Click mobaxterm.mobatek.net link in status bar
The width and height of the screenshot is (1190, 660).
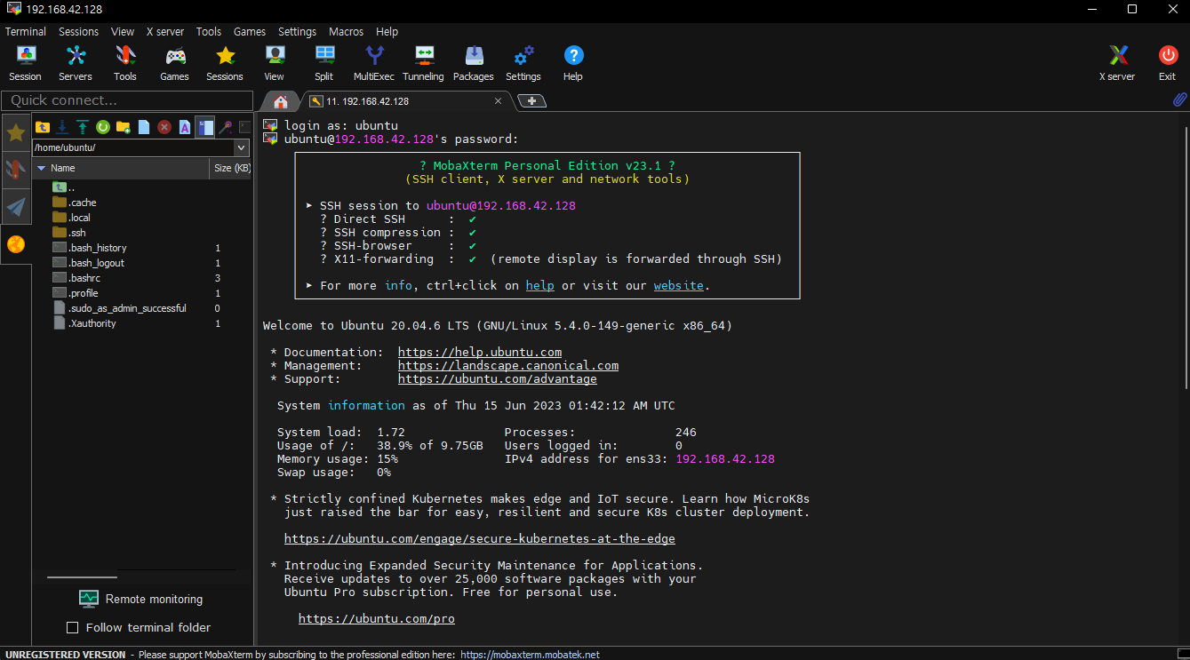click(530, 655)
